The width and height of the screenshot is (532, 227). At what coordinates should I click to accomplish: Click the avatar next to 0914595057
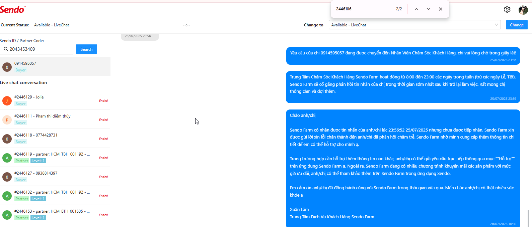pyautogui.click(x=7, y=67)
